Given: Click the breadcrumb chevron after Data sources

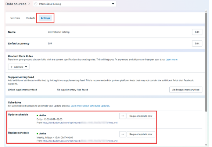Looking at the screenshot, I should tap(29, 4).
